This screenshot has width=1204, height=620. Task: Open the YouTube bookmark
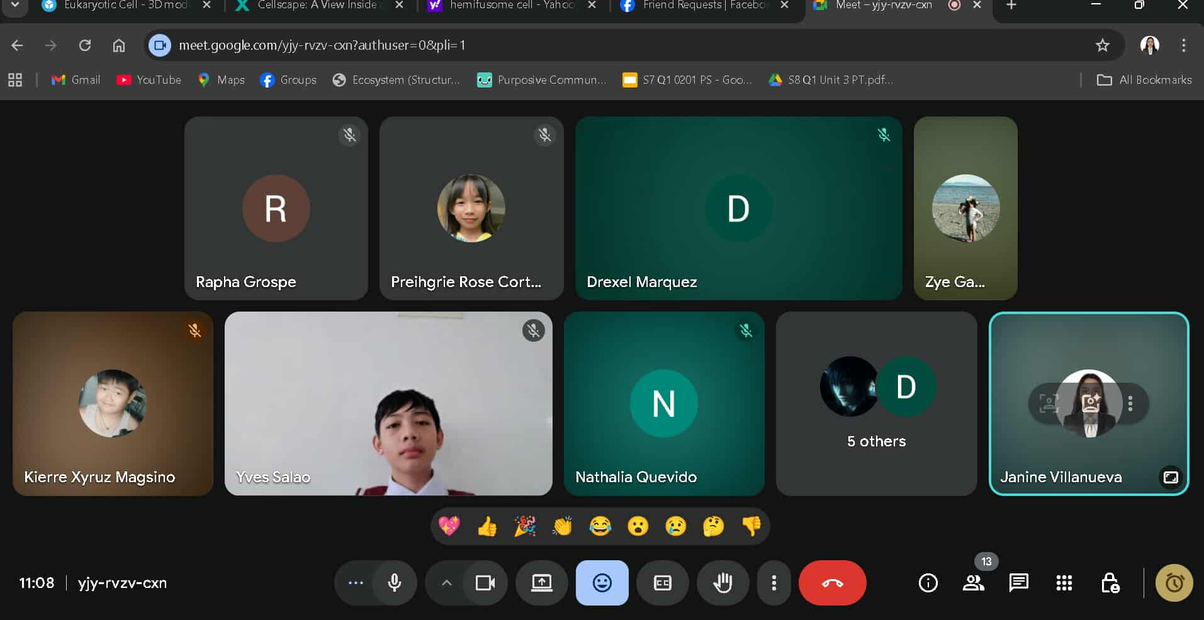tap(149, 80)
